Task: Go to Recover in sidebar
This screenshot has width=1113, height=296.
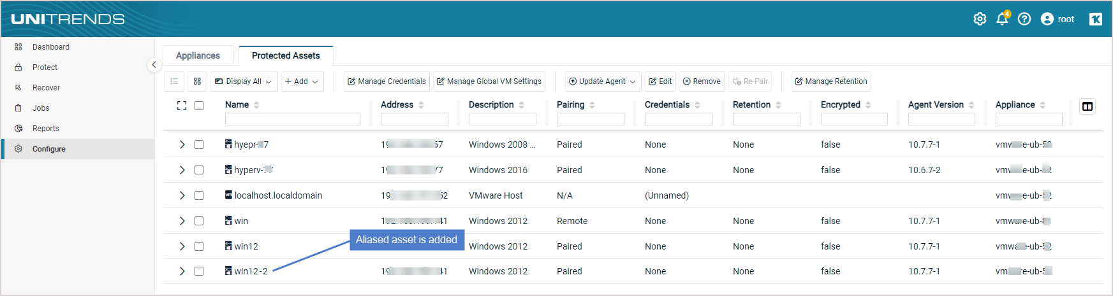Action: coord(78,88)
